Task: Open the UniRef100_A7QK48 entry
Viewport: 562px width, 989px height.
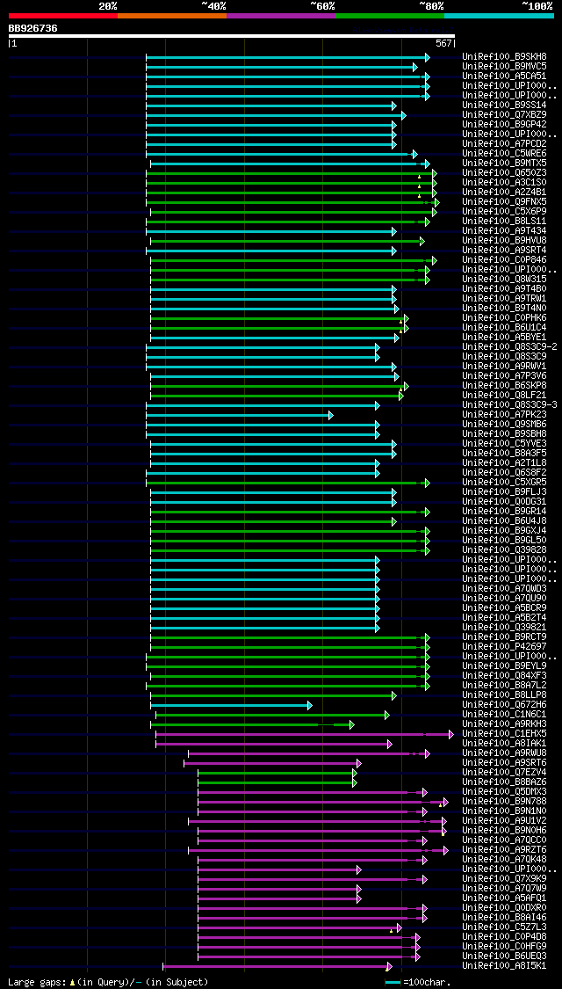Action: pyautogui.click(x=504, y=860)
